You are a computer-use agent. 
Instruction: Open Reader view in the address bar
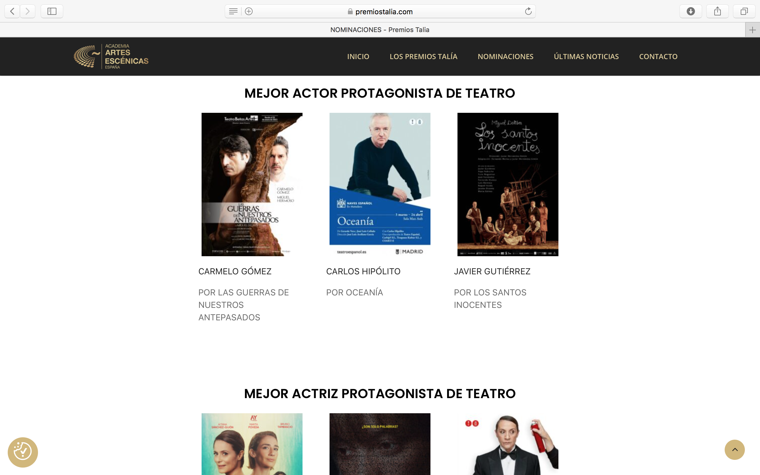point(233,12)
